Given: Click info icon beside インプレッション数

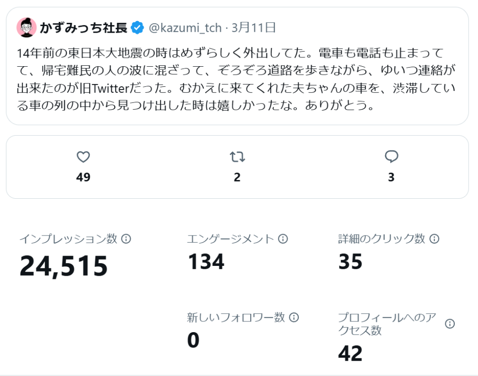Looking at the screenshot, I should tap(126, 239).
